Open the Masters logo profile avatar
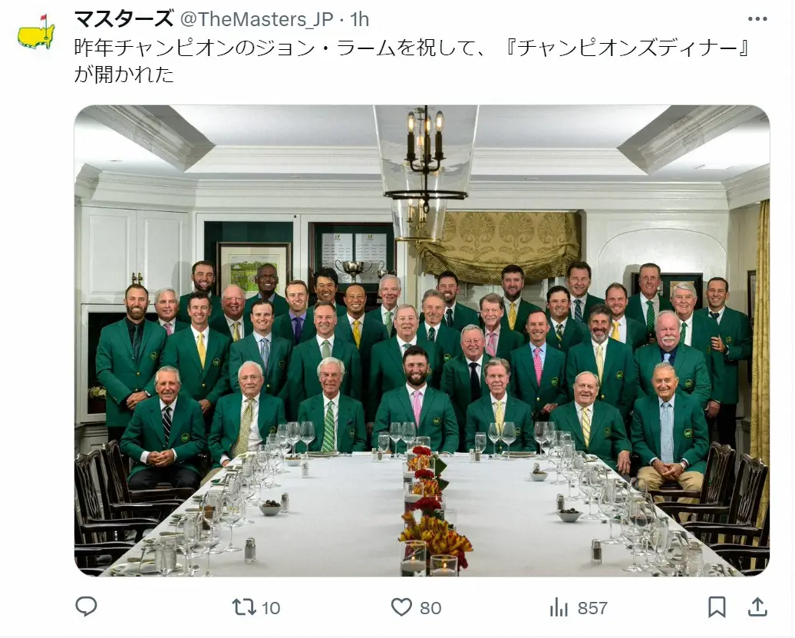The image size is (795, 638). coord(36,33)
